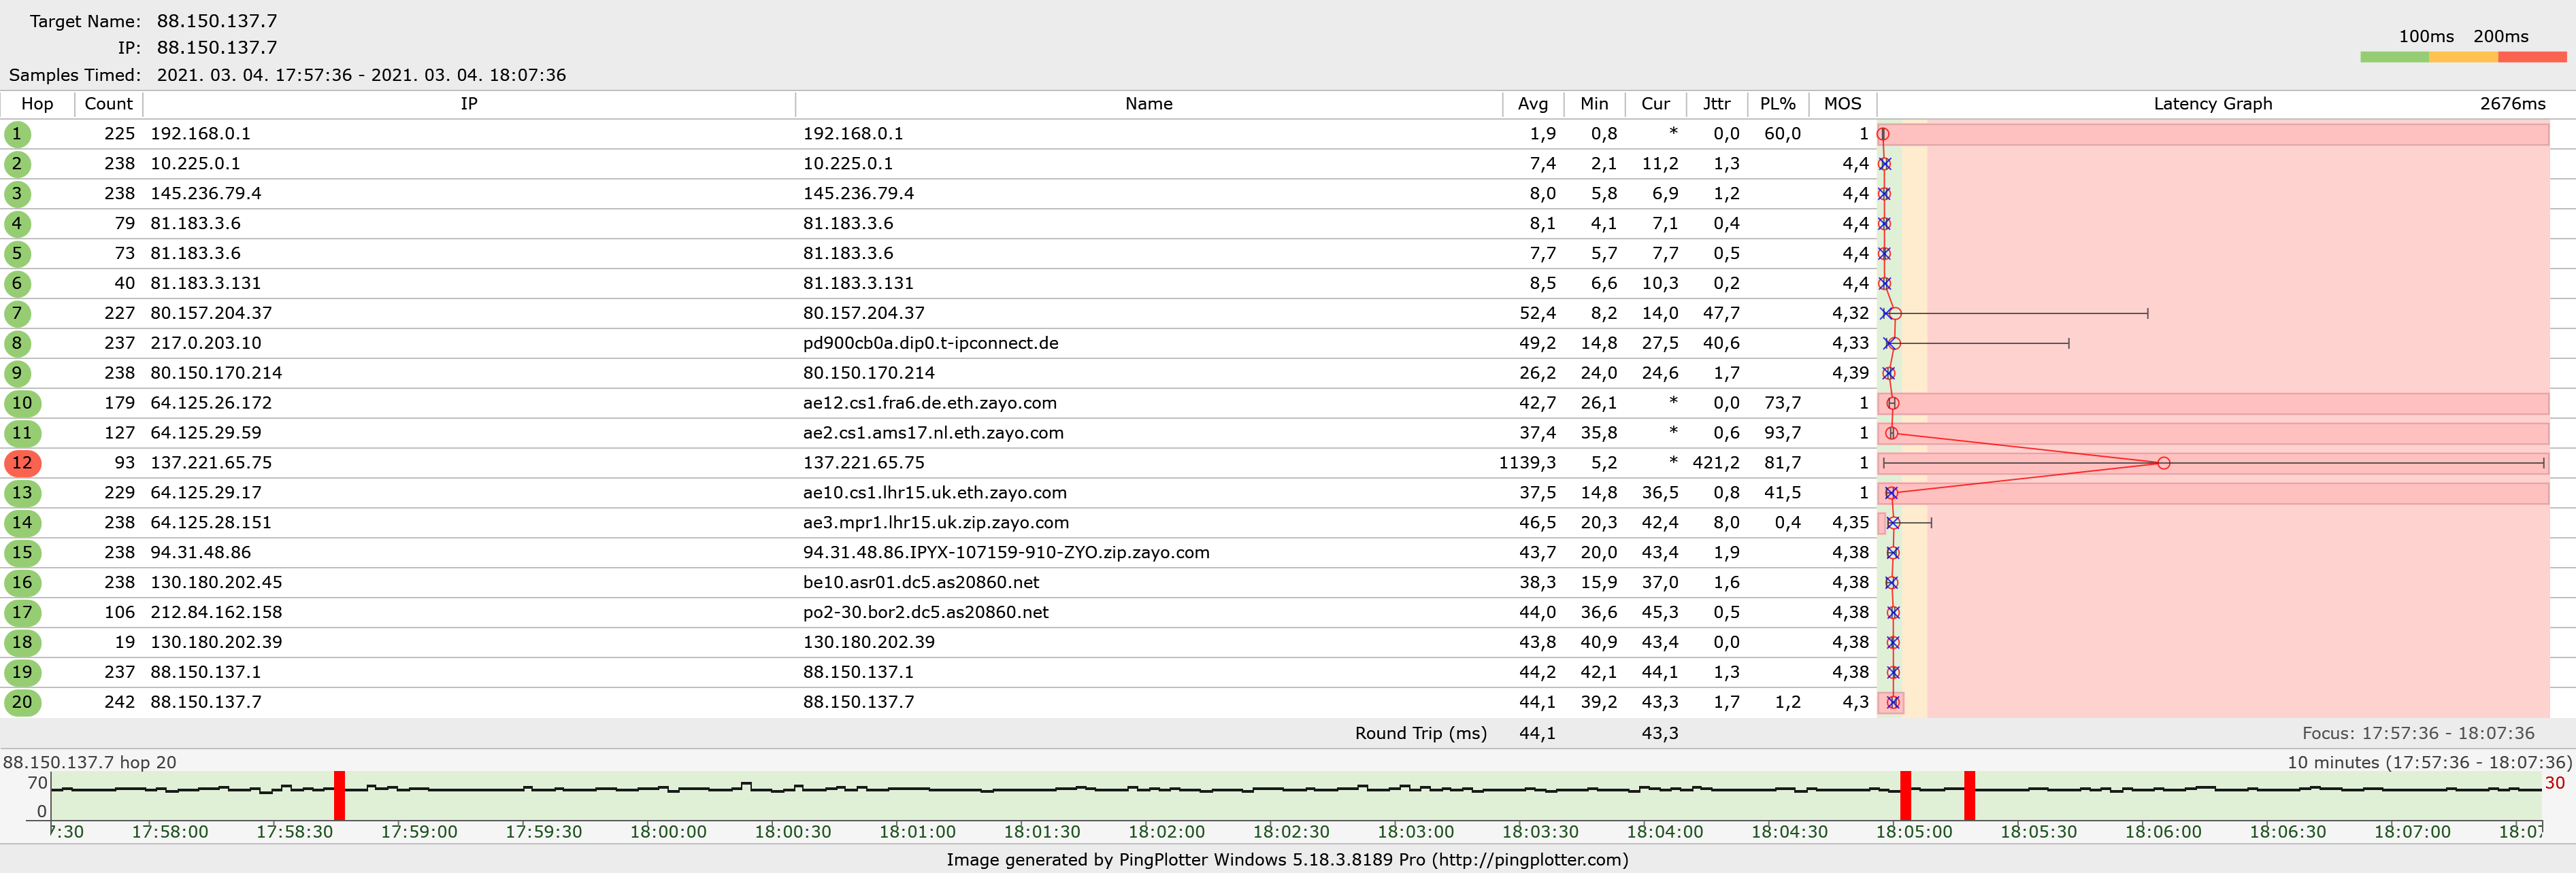Click the hop 12 latency graph circle marker
2576x873 pixels.
pos(2163,464)
